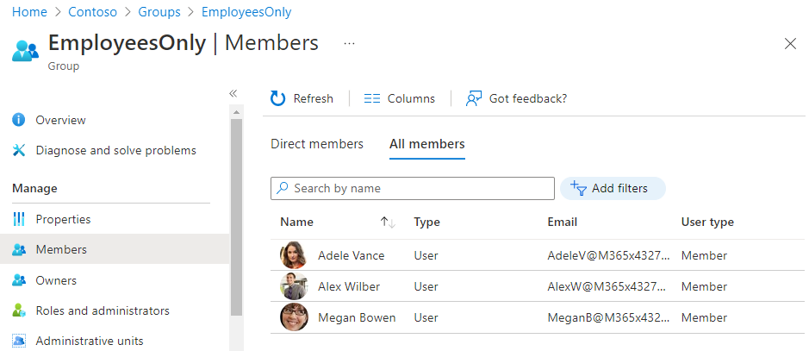Open Roles and administrators
The height and width of the screenshot is (351, 809).
[102, 310]
